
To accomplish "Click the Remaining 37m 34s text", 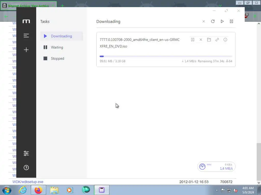I will pyautogui.click(x=211, y=61).
